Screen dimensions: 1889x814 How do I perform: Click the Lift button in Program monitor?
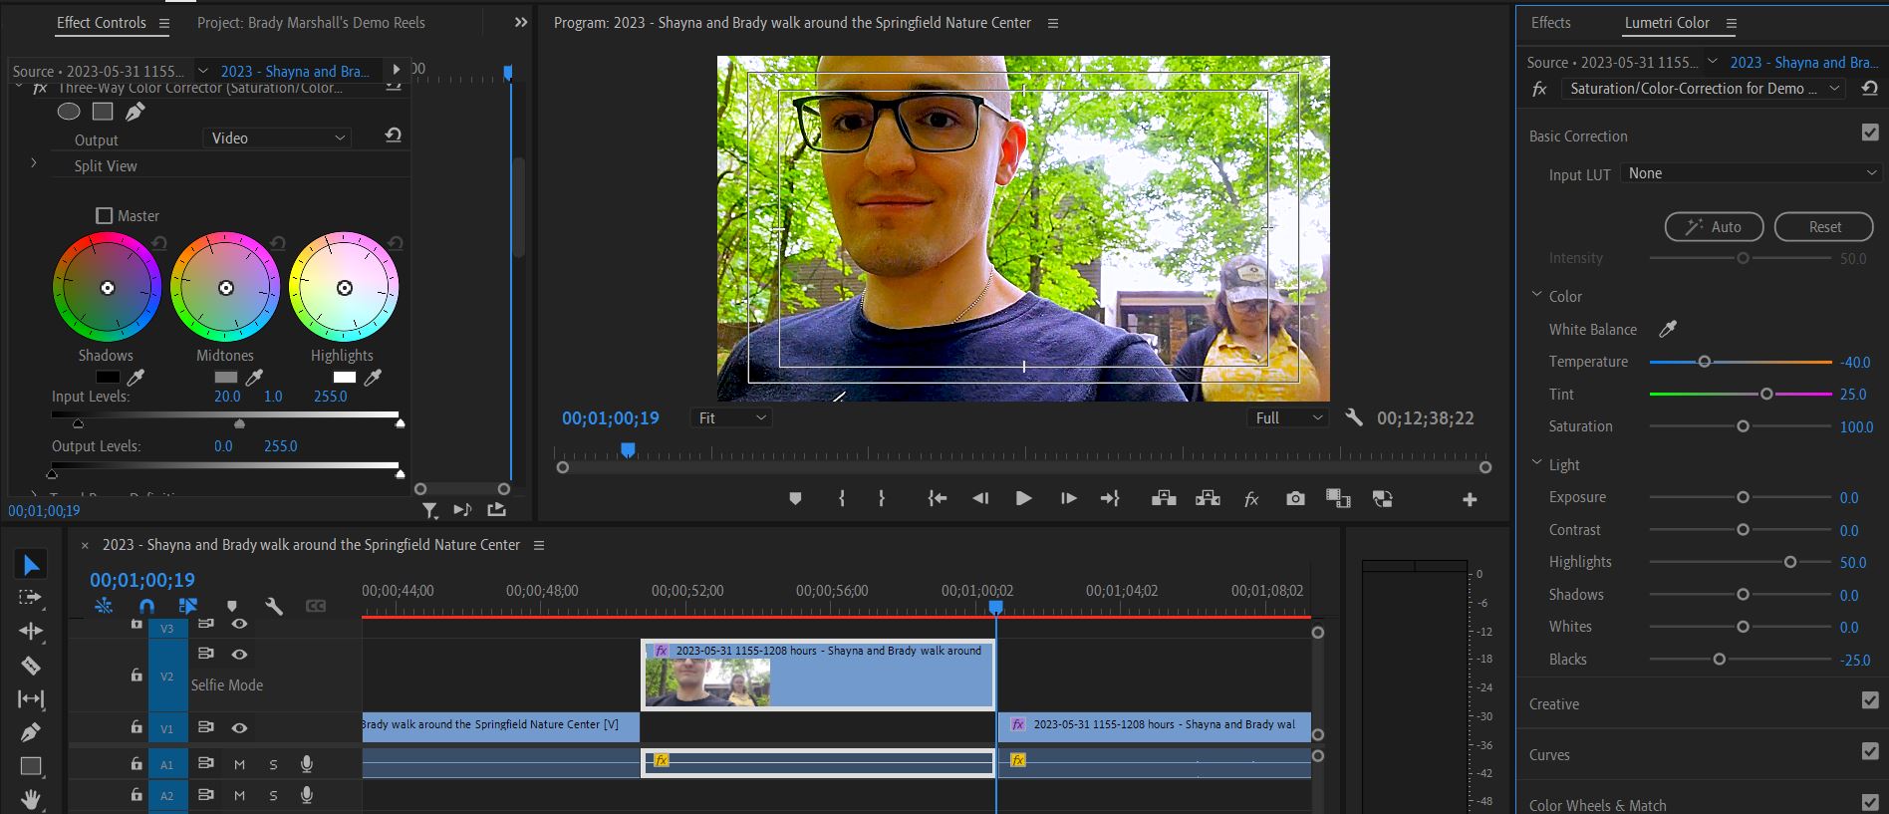tap(1164, 498)
